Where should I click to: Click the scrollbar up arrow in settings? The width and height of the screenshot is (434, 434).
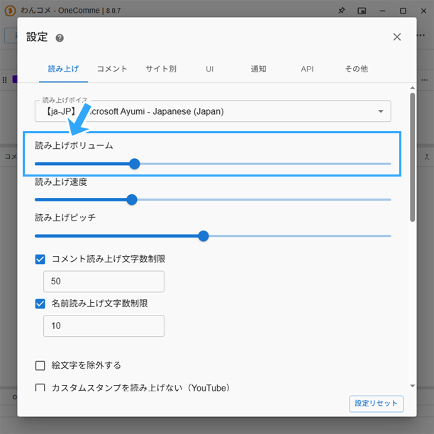point(413,88)
